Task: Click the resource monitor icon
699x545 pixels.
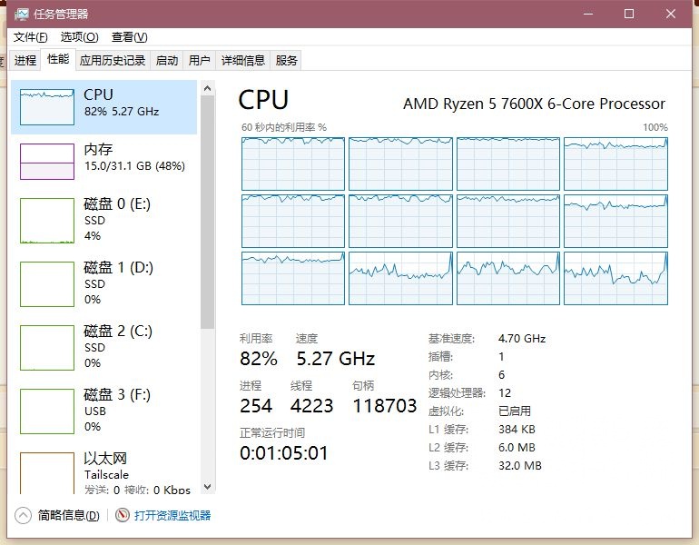Action: (x=123, y=515)
